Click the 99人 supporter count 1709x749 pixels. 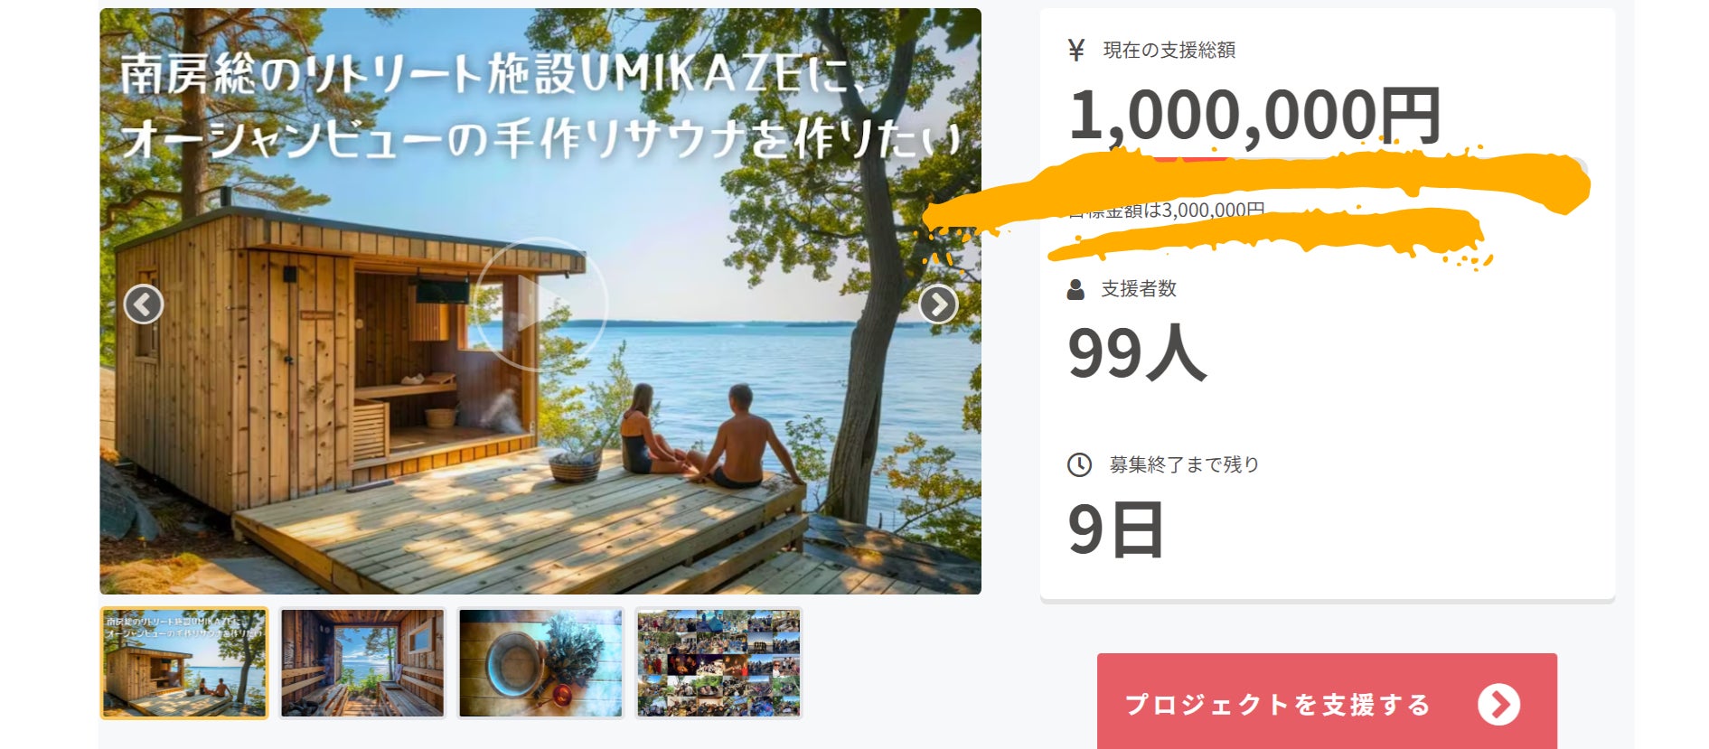point(1137,352)
